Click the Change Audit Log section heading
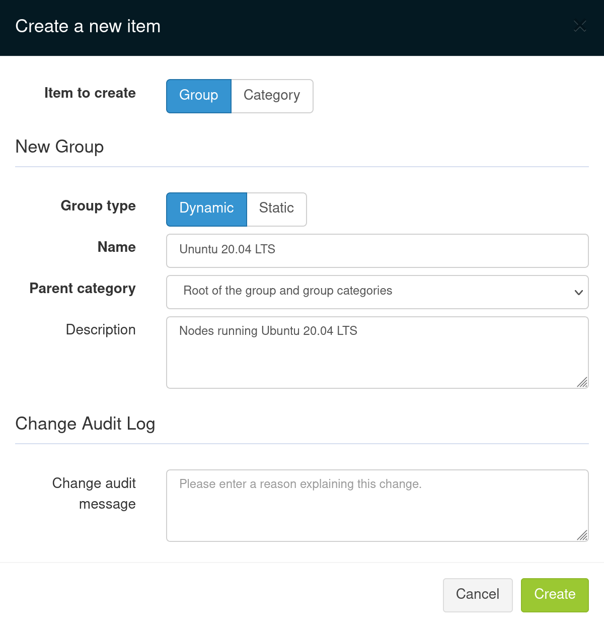604x625 pixels. point(86,424)
